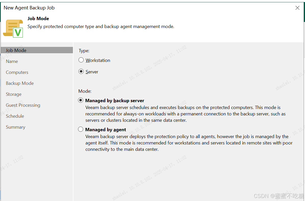Viewport: 305px width, 201px height.
Task: Open the Backup Mode wizard step
Action: pos(20,83)
